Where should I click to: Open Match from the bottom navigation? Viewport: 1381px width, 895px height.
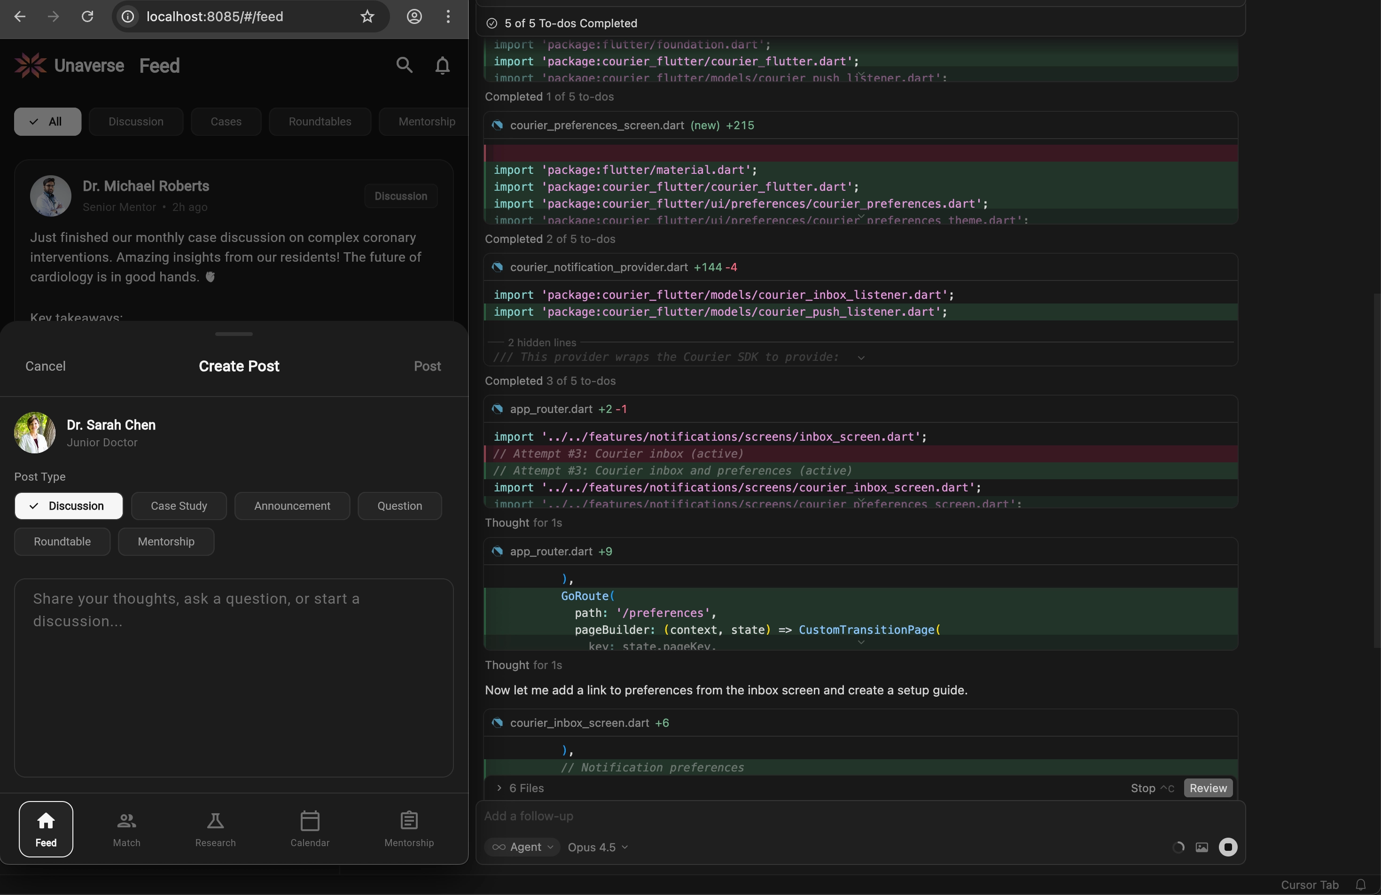point(126,828)
